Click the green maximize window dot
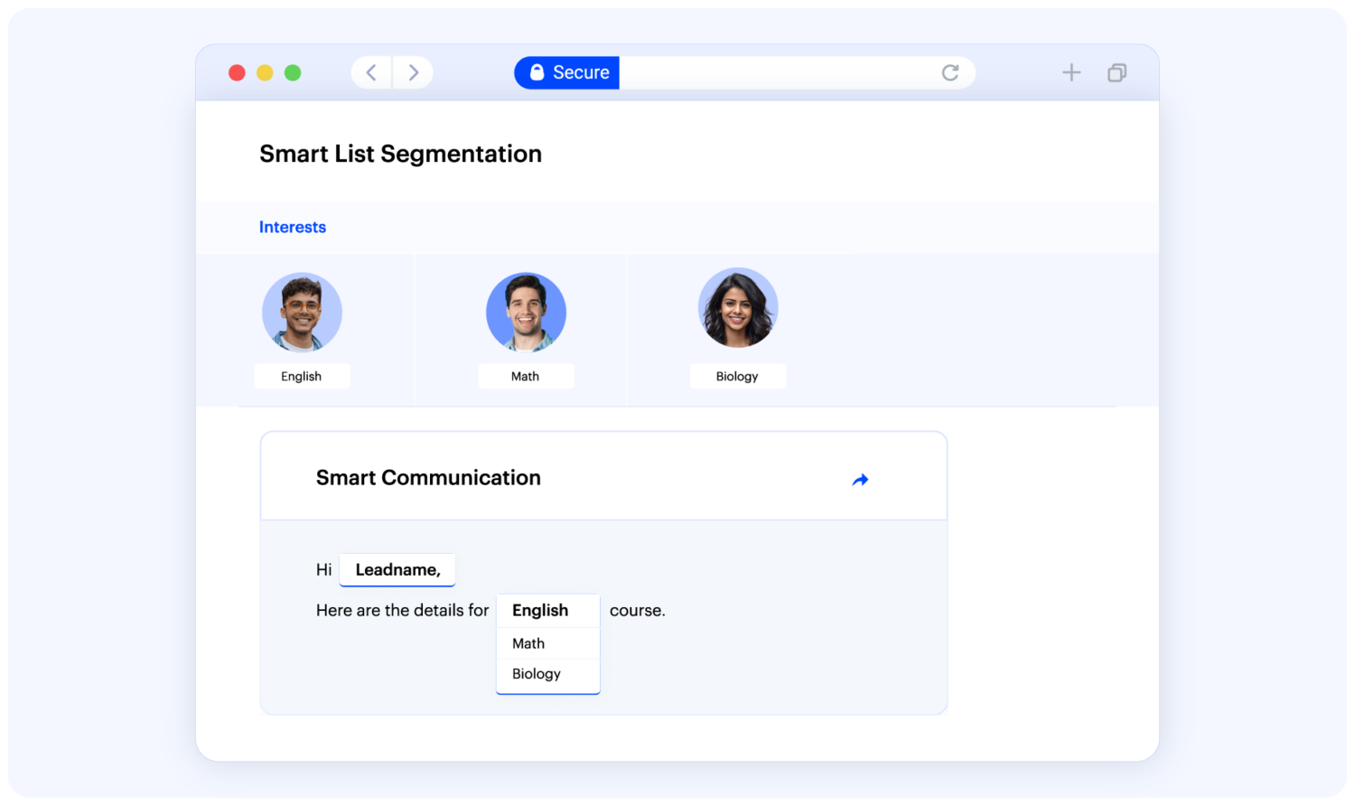Screen dimensions: 1355x806 [x=293, y=73]
